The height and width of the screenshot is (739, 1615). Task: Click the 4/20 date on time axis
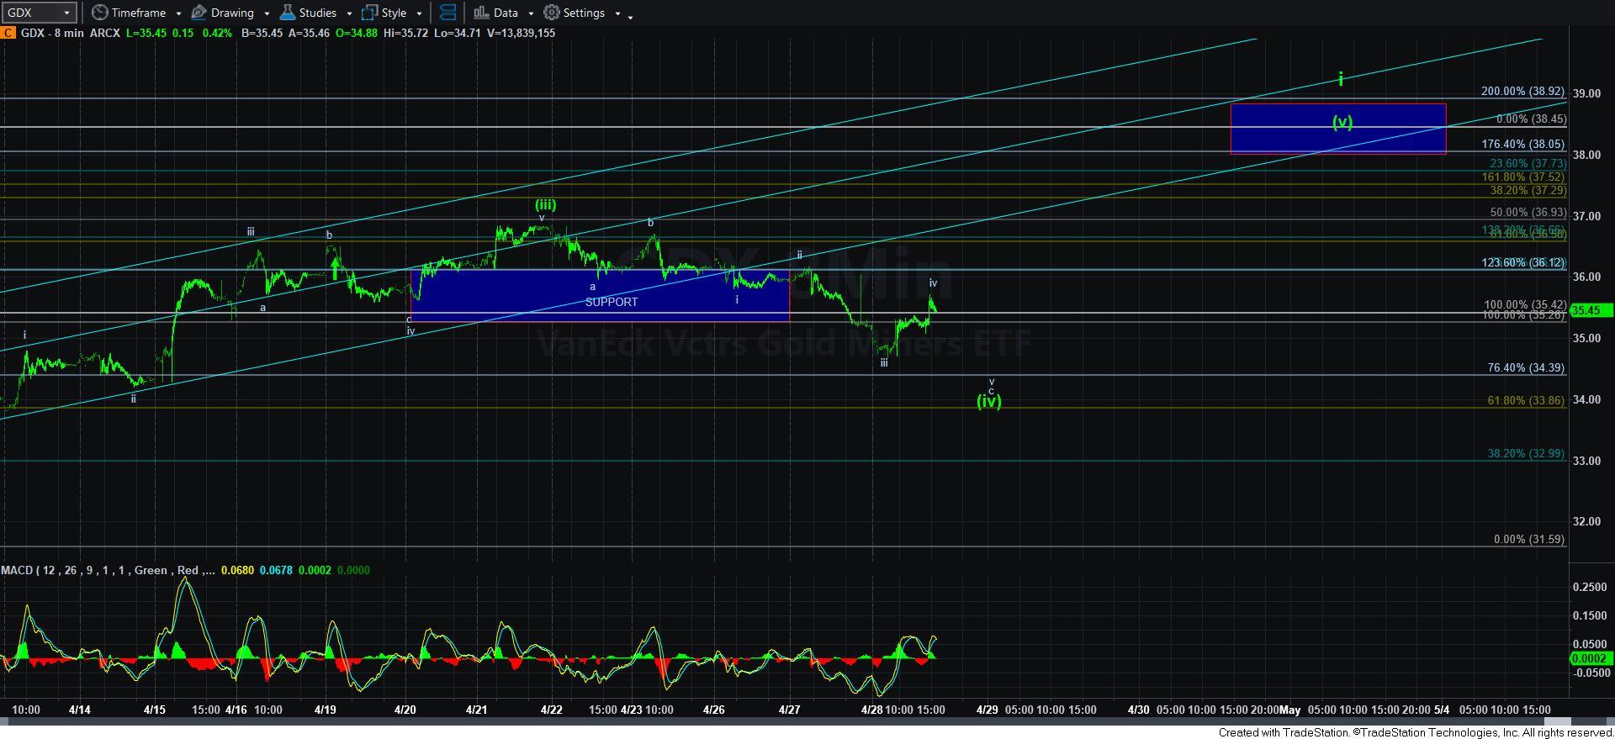pyautogui.click(x=405, y=710)
